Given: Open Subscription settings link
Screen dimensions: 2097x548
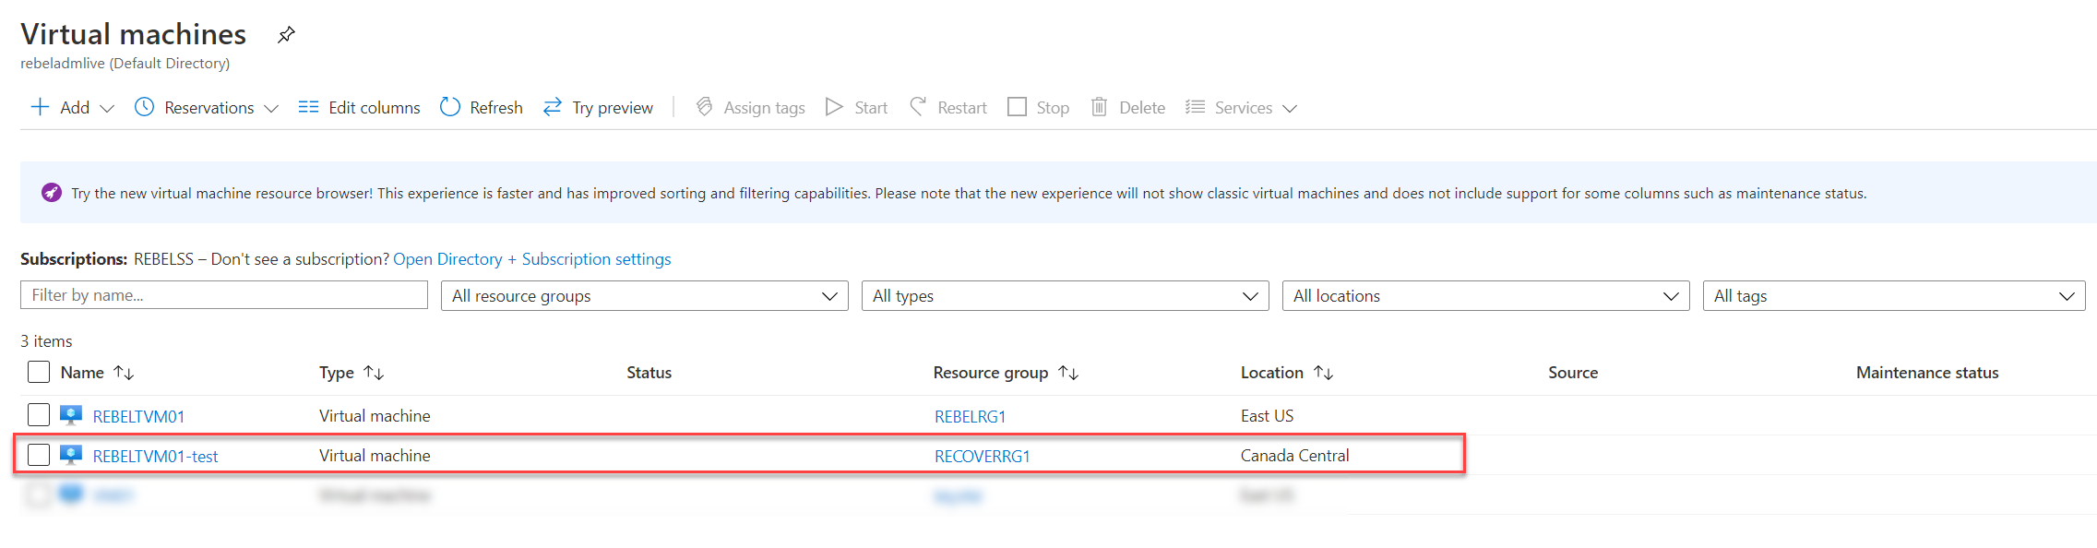Looking at the screenshot, I should click(x=596, y=259).
